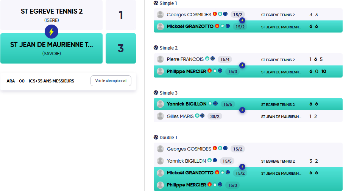Select the ST EGREVE TENNIS 2 team card
Screen dimensions: 343x191
click(x=51, y=15)
